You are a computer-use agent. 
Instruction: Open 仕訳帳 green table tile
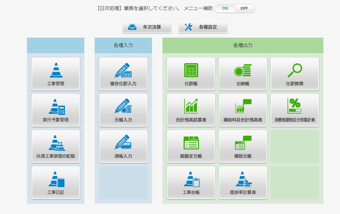click(x=191, y=74)
